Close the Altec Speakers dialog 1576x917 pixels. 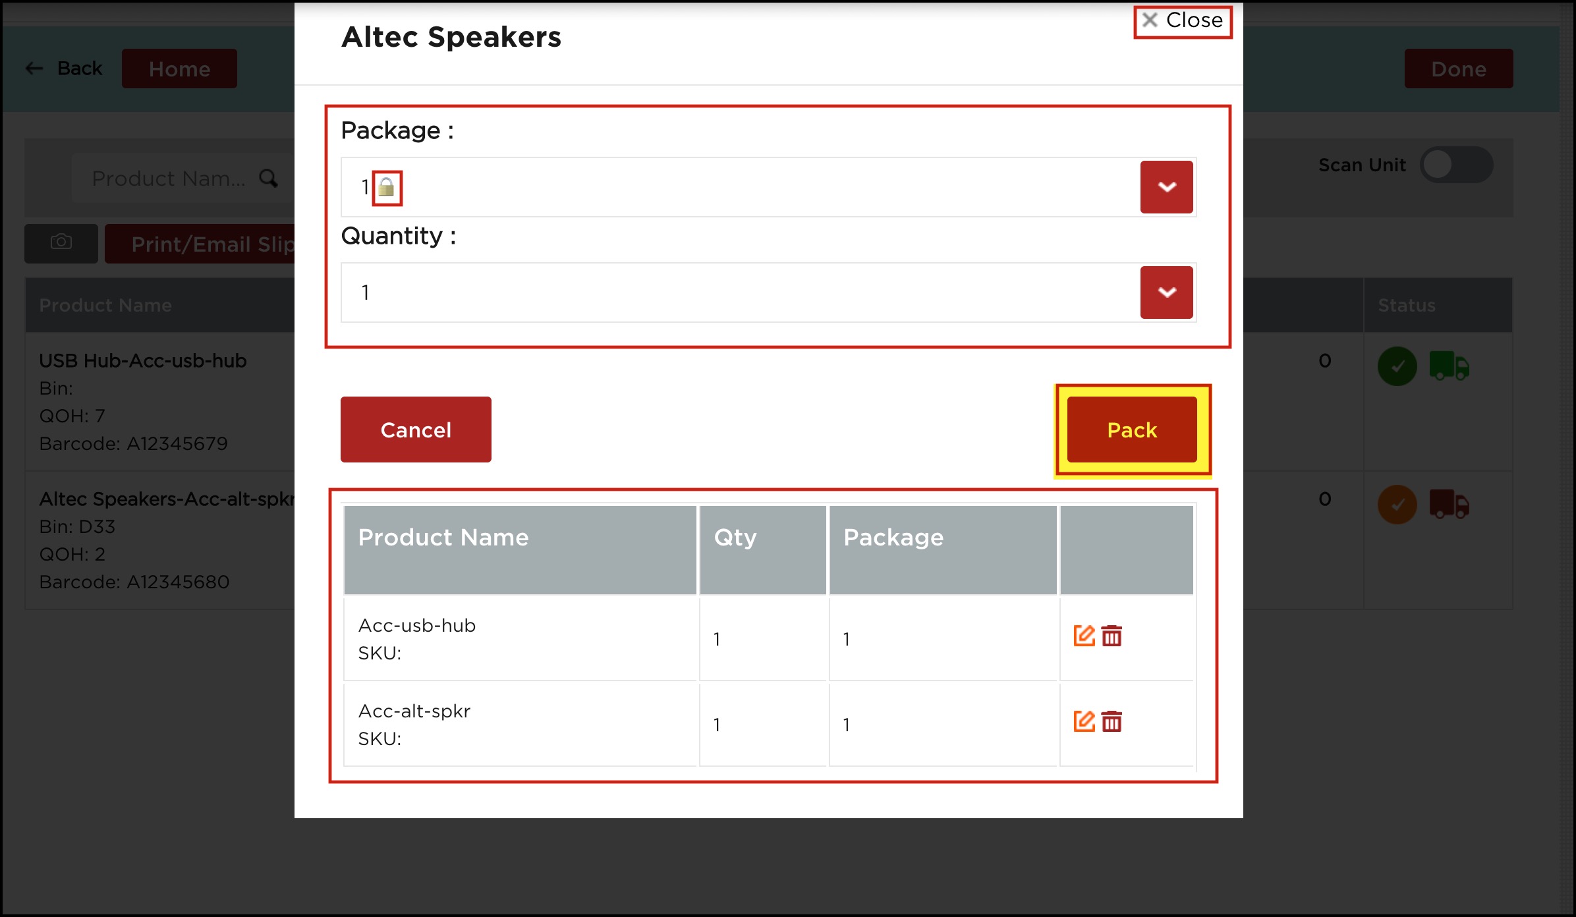tap(1183, 20)
